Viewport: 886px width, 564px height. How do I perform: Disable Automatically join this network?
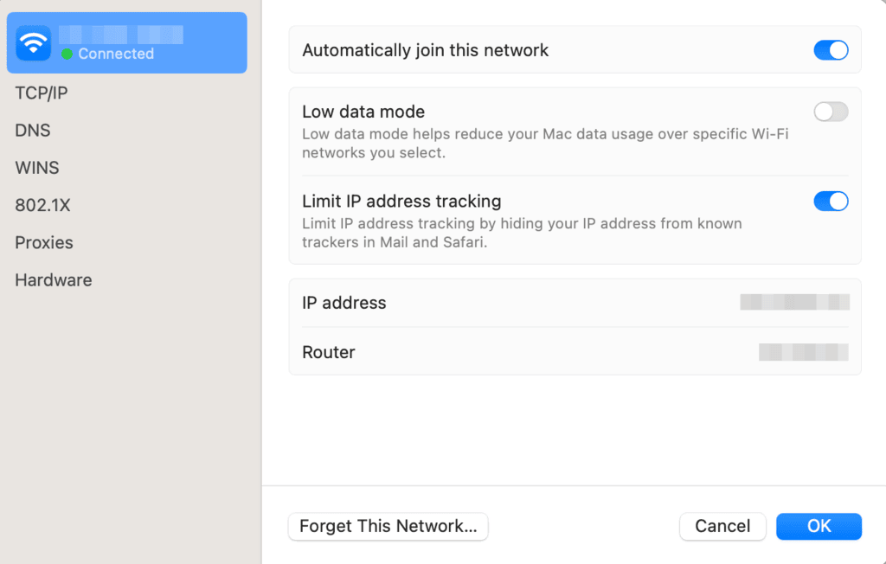(830, 49)
